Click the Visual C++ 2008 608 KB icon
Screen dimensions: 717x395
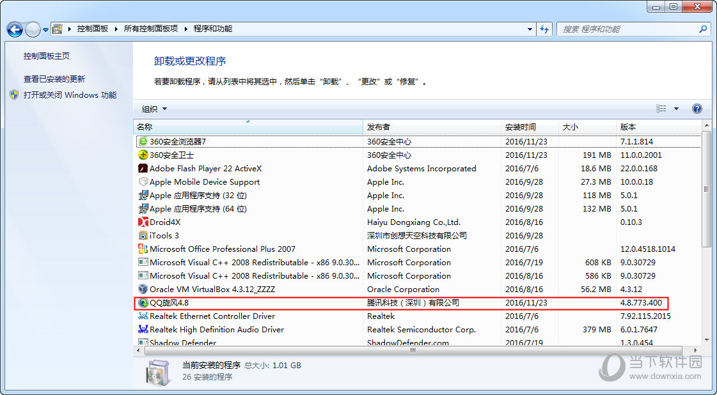pyautogui.click(x=143, y=263)
